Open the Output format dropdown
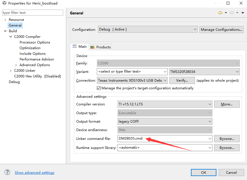This screenshot has height=180, width=247. (x=165, y=122)
